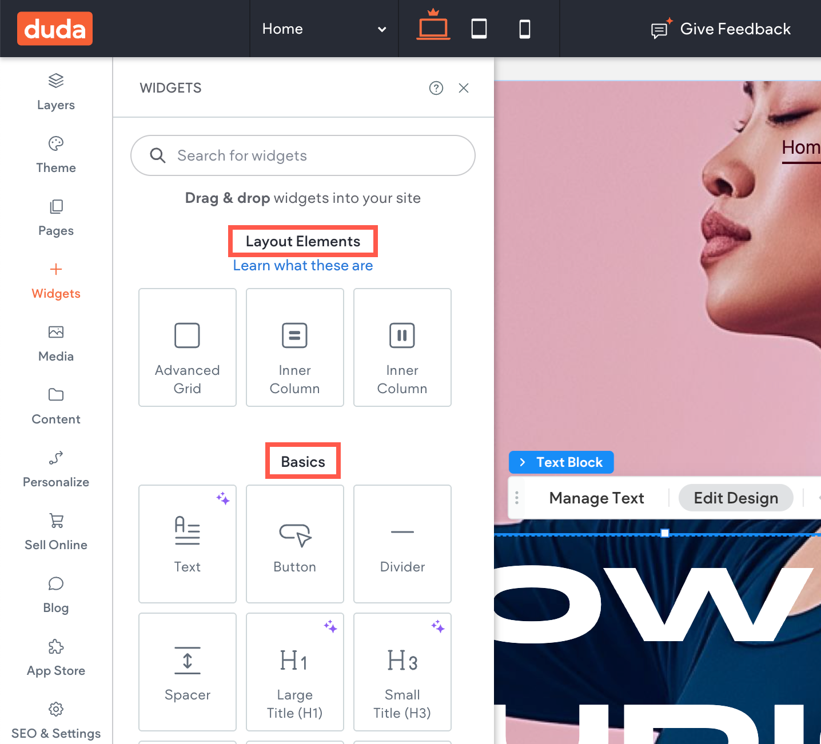Open the App Store puzzle icon
Viewport: 821px width, 744px height.
(x=56, y=646)
